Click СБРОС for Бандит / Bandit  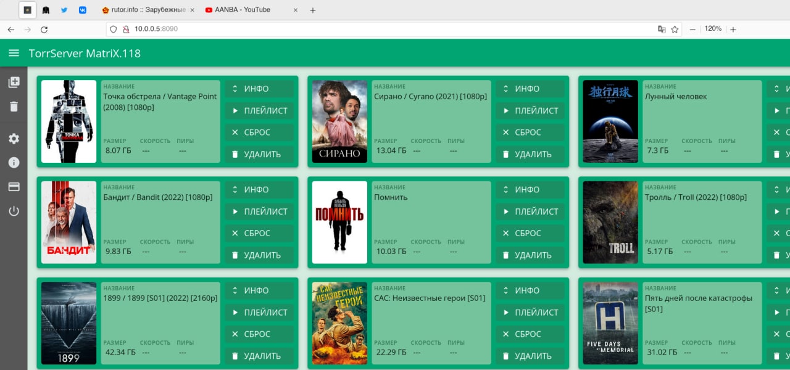(259, 233)
